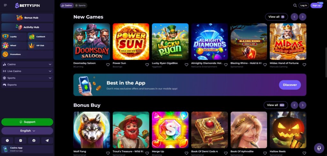The width and height of the screenshot is (327, 156).
Task: Click the Discover button
Action: 290,85
